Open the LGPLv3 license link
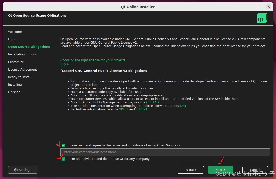This screenshot has width=276, height=179. (x=141, y=109)
